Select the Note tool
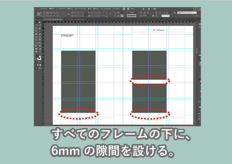 [x=36, y=49]
